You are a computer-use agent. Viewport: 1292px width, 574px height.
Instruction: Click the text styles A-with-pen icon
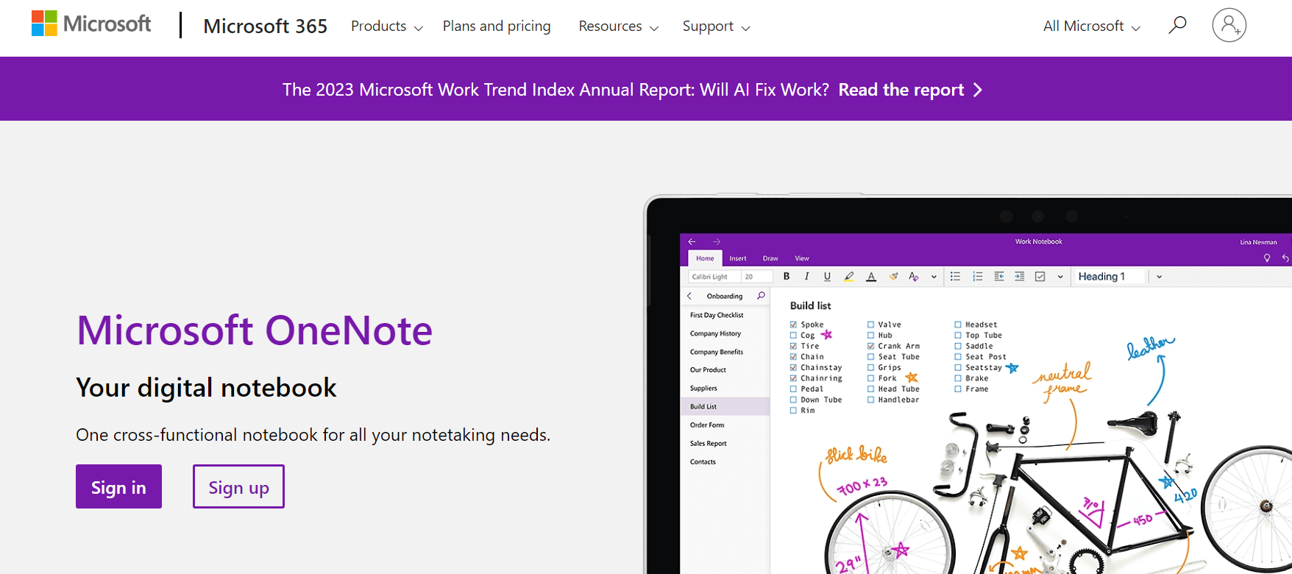click(x=914, y=277)
